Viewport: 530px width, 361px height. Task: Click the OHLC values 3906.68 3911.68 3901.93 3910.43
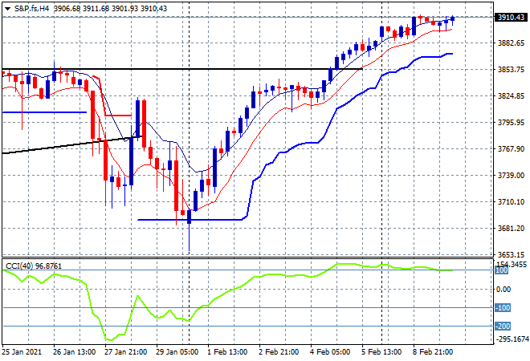coord(111,9)
